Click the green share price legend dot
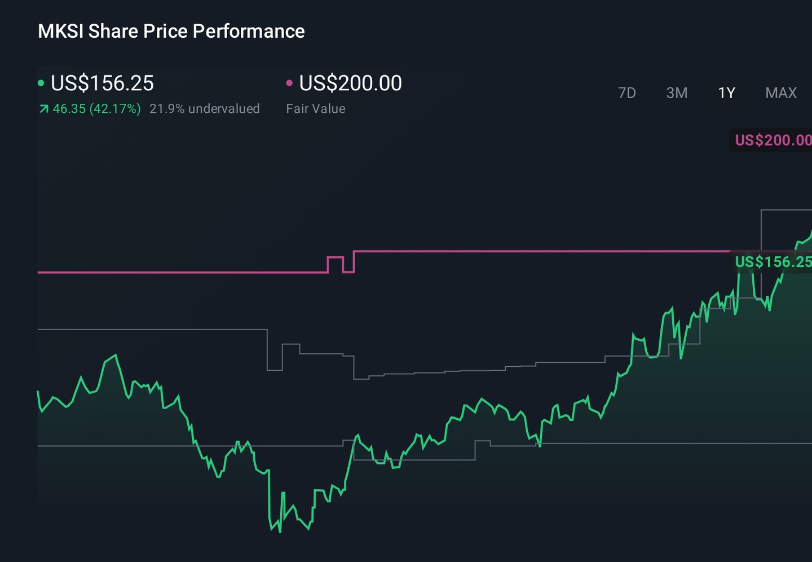 [41, 83]
